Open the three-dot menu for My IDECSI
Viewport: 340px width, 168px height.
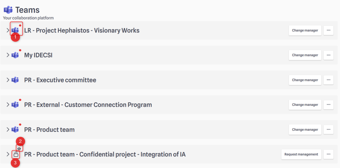tap(328, 55)
